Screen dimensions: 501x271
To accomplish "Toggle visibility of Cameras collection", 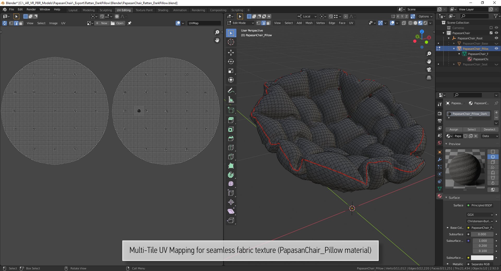I will pyautogui.click(x=496, y=28).
